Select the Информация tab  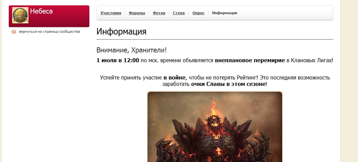tap(224, 13)
